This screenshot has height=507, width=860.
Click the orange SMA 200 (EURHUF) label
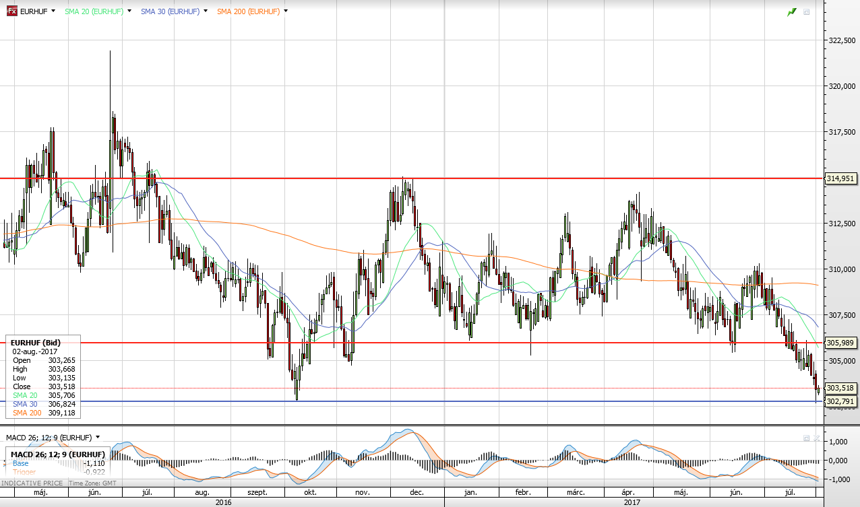[x=249, y=11]
